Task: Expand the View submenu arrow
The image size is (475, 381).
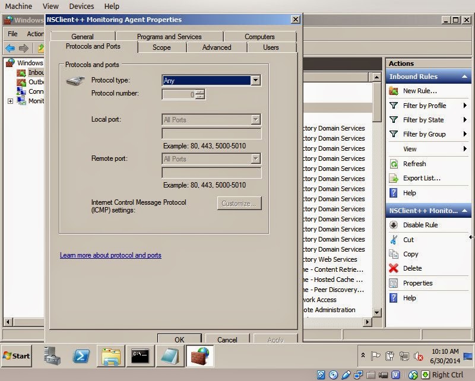Action: coord(465,149)
